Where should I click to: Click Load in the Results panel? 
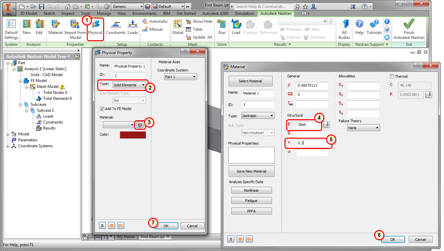236,27
